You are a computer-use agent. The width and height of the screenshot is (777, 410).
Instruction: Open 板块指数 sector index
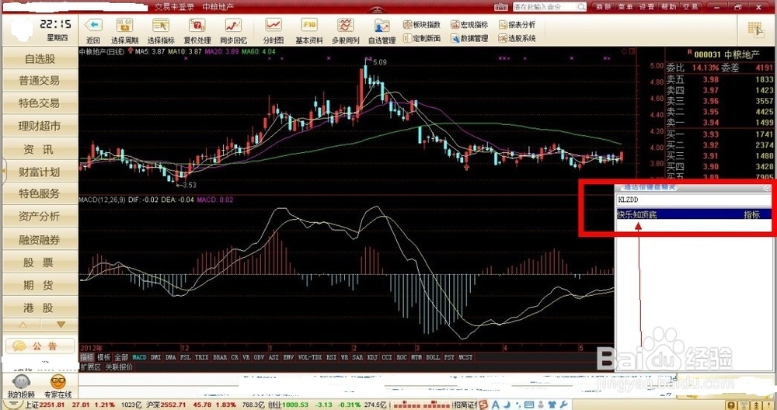[422, 25]
